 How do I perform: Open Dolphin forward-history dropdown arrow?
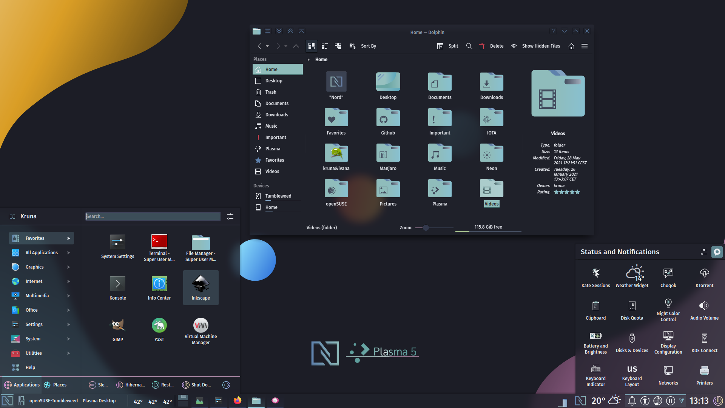coord(286,46)
